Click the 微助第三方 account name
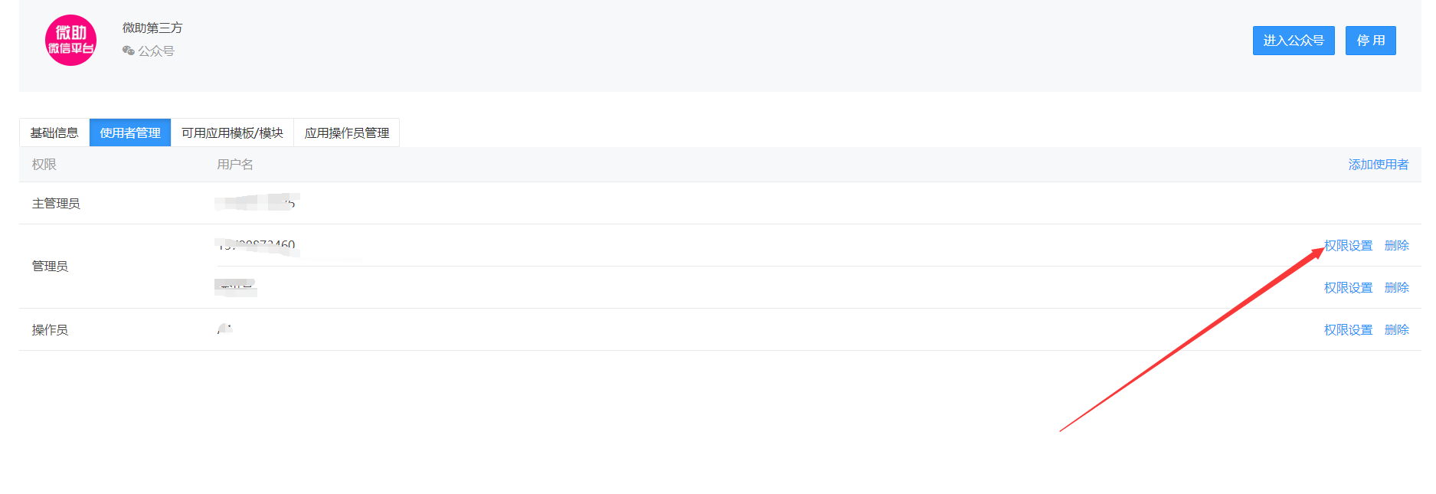The width and height of the screenshot is (1436, 494). pyautogui.click(x=152, y=28)
